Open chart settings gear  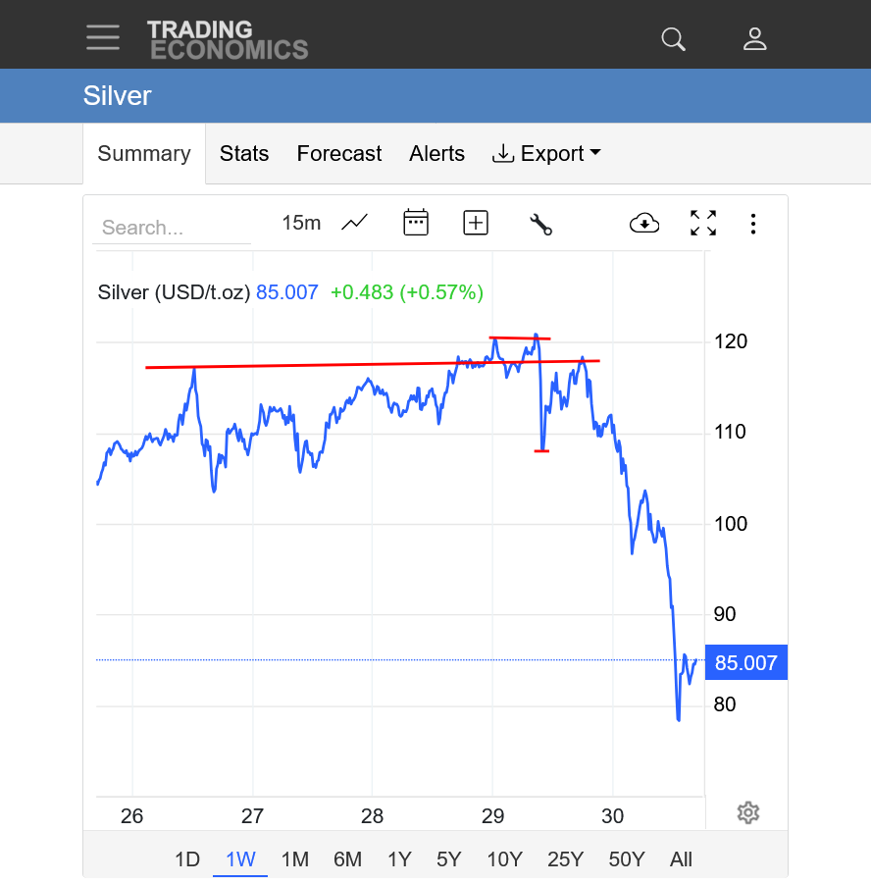[747, 812]
